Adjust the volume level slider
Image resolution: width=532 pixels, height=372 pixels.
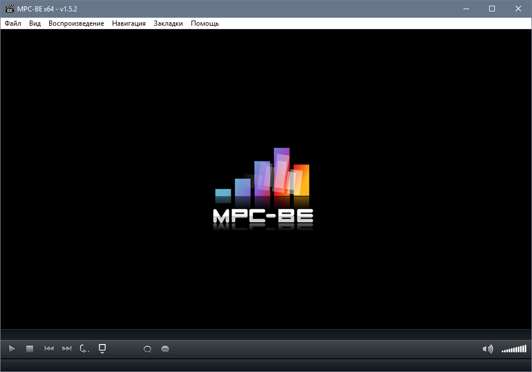coord(514,349)
